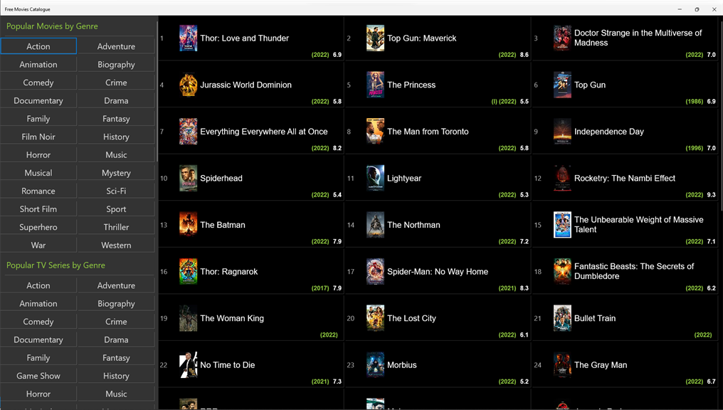
Task: Select the Action movie genre
Action: [x=38, y=46]
